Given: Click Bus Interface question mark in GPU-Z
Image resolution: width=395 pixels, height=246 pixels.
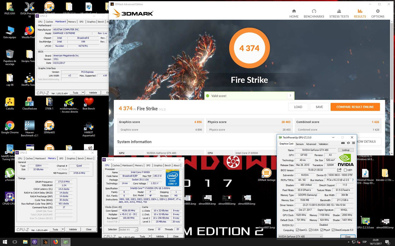Looking at the screenshot, I should [x=353, y=180].
